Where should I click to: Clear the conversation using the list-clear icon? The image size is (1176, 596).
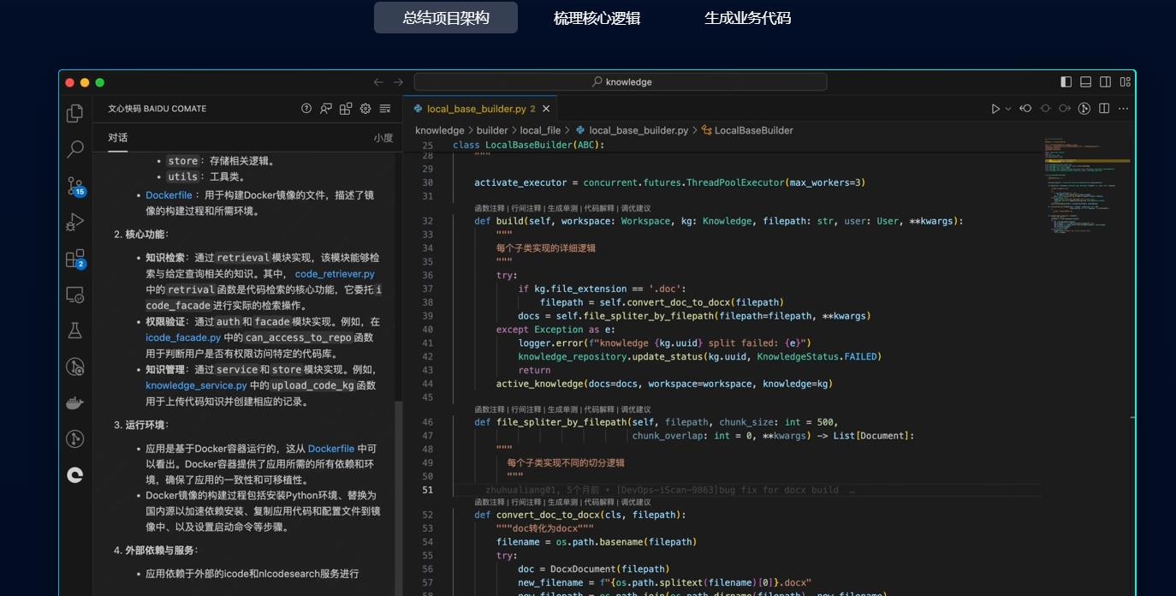385,109
